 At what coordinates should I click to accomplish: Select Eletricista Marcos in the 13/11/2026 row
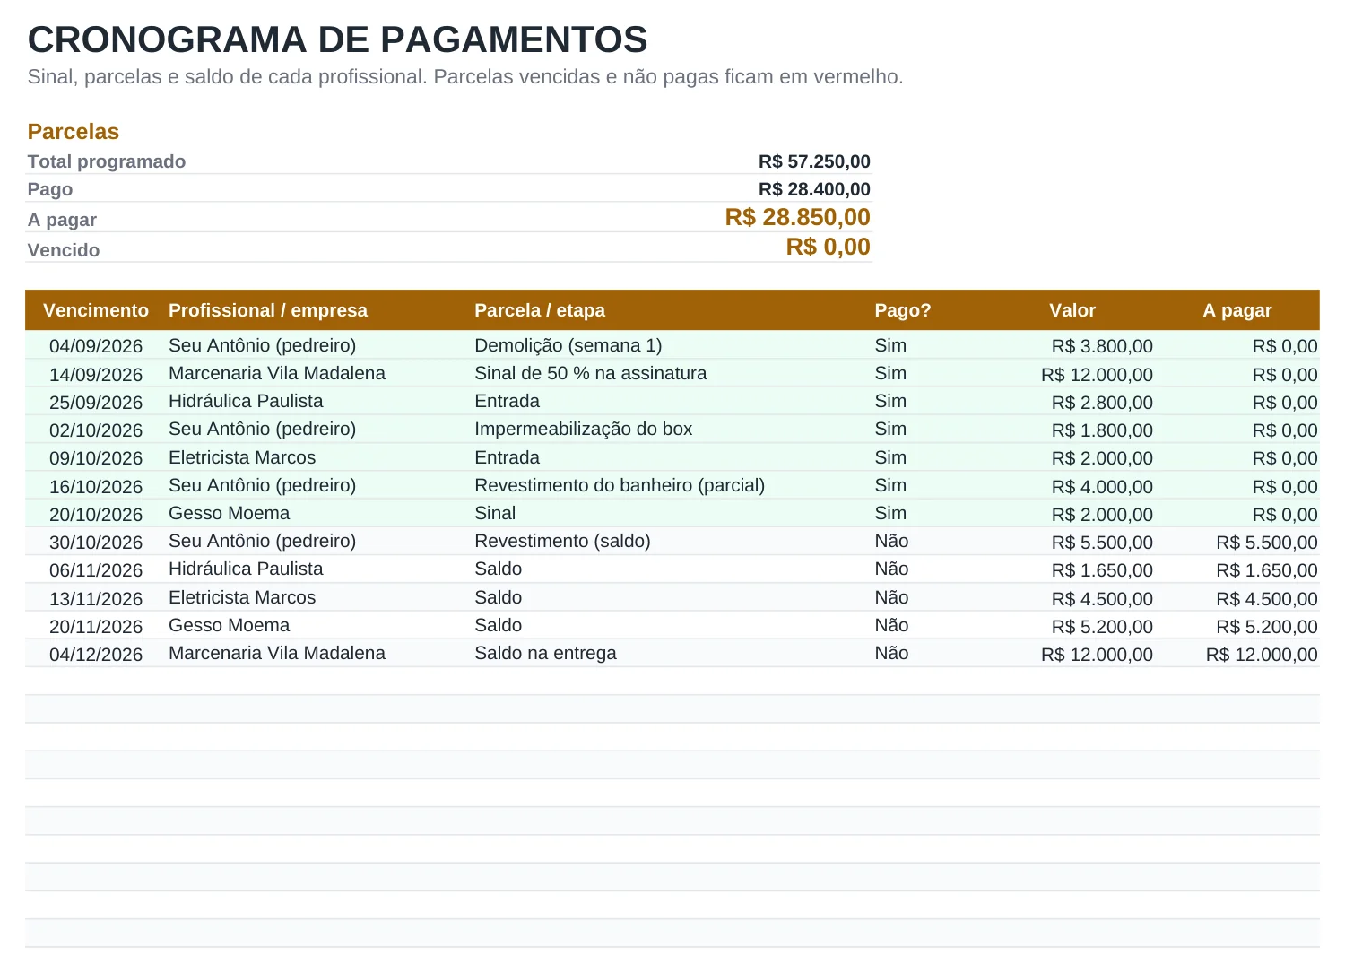click(x=242, y=597)
